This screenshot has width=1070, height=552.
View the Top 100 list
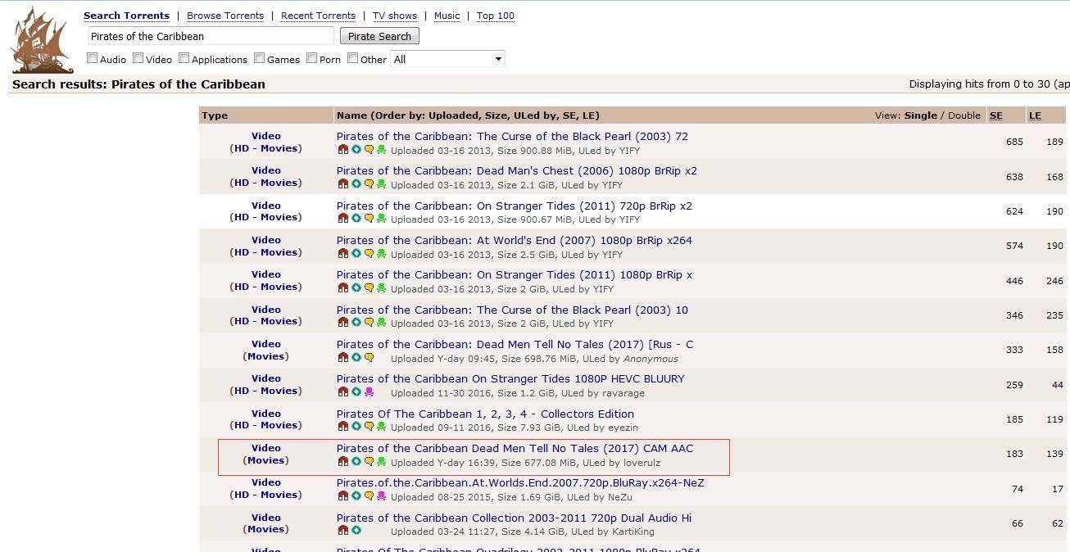point(496,16)
